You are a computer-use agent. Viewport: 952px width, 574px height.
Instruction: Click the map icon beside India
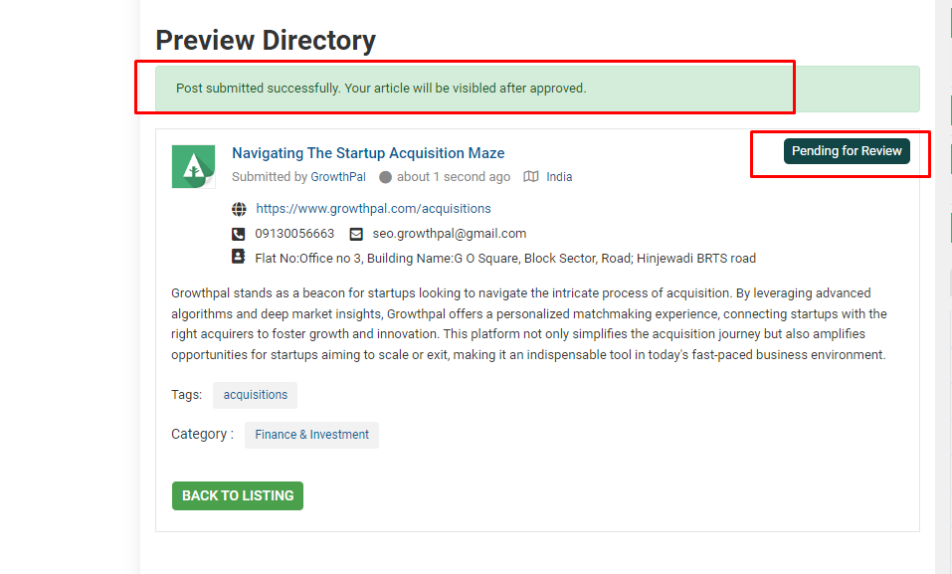click(x=531, y=177)
